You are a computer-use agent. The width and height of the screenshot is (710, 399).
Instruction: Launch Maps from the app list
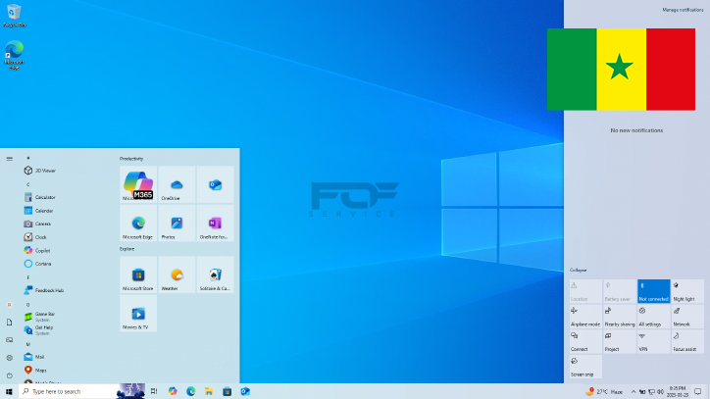[x=41, y=370]
